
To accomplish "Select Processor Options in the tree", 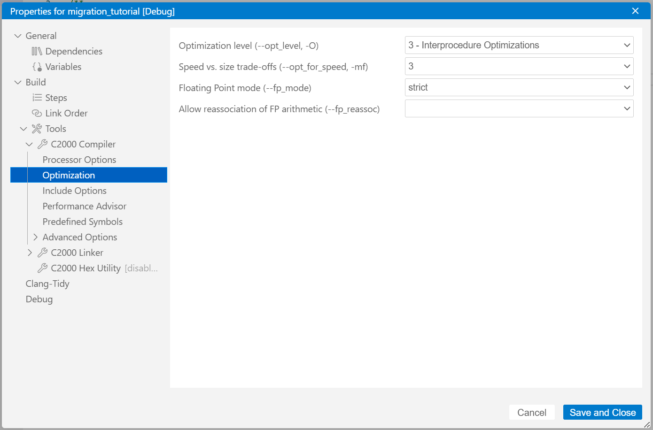I will tap(79, 160).
